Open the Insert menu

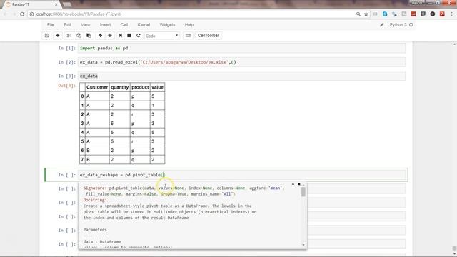[105, 25]
